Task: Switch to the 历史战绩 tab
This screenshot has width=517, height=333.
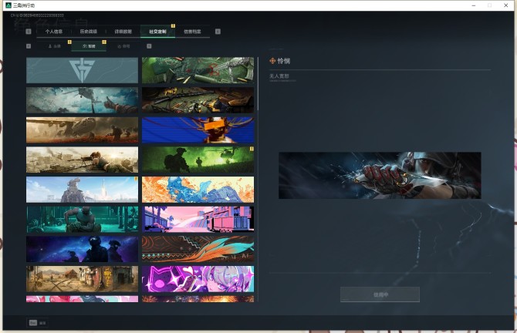Action: (89, 32)
